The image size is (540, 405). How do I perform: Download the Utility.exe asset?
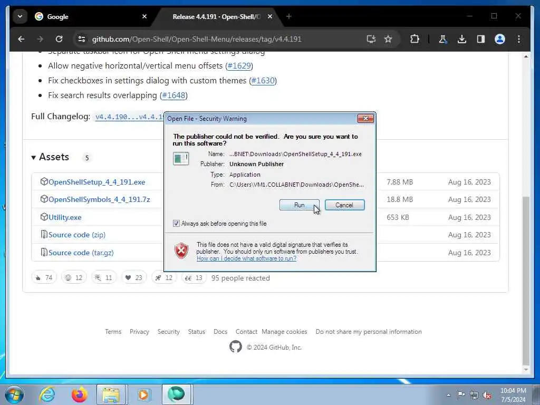[x=65, y=217]
